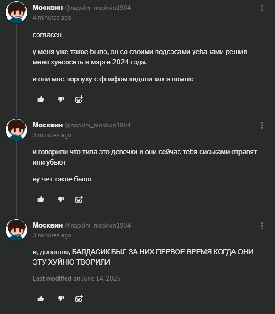Dislike the first comment by Москвин

coord(60,99)
